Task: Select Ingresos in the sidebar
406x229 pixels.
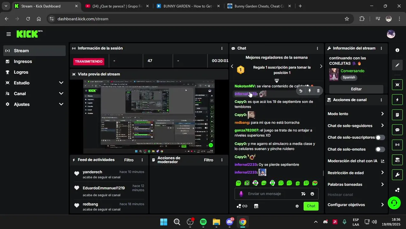Action: click(x=34, y=61)
